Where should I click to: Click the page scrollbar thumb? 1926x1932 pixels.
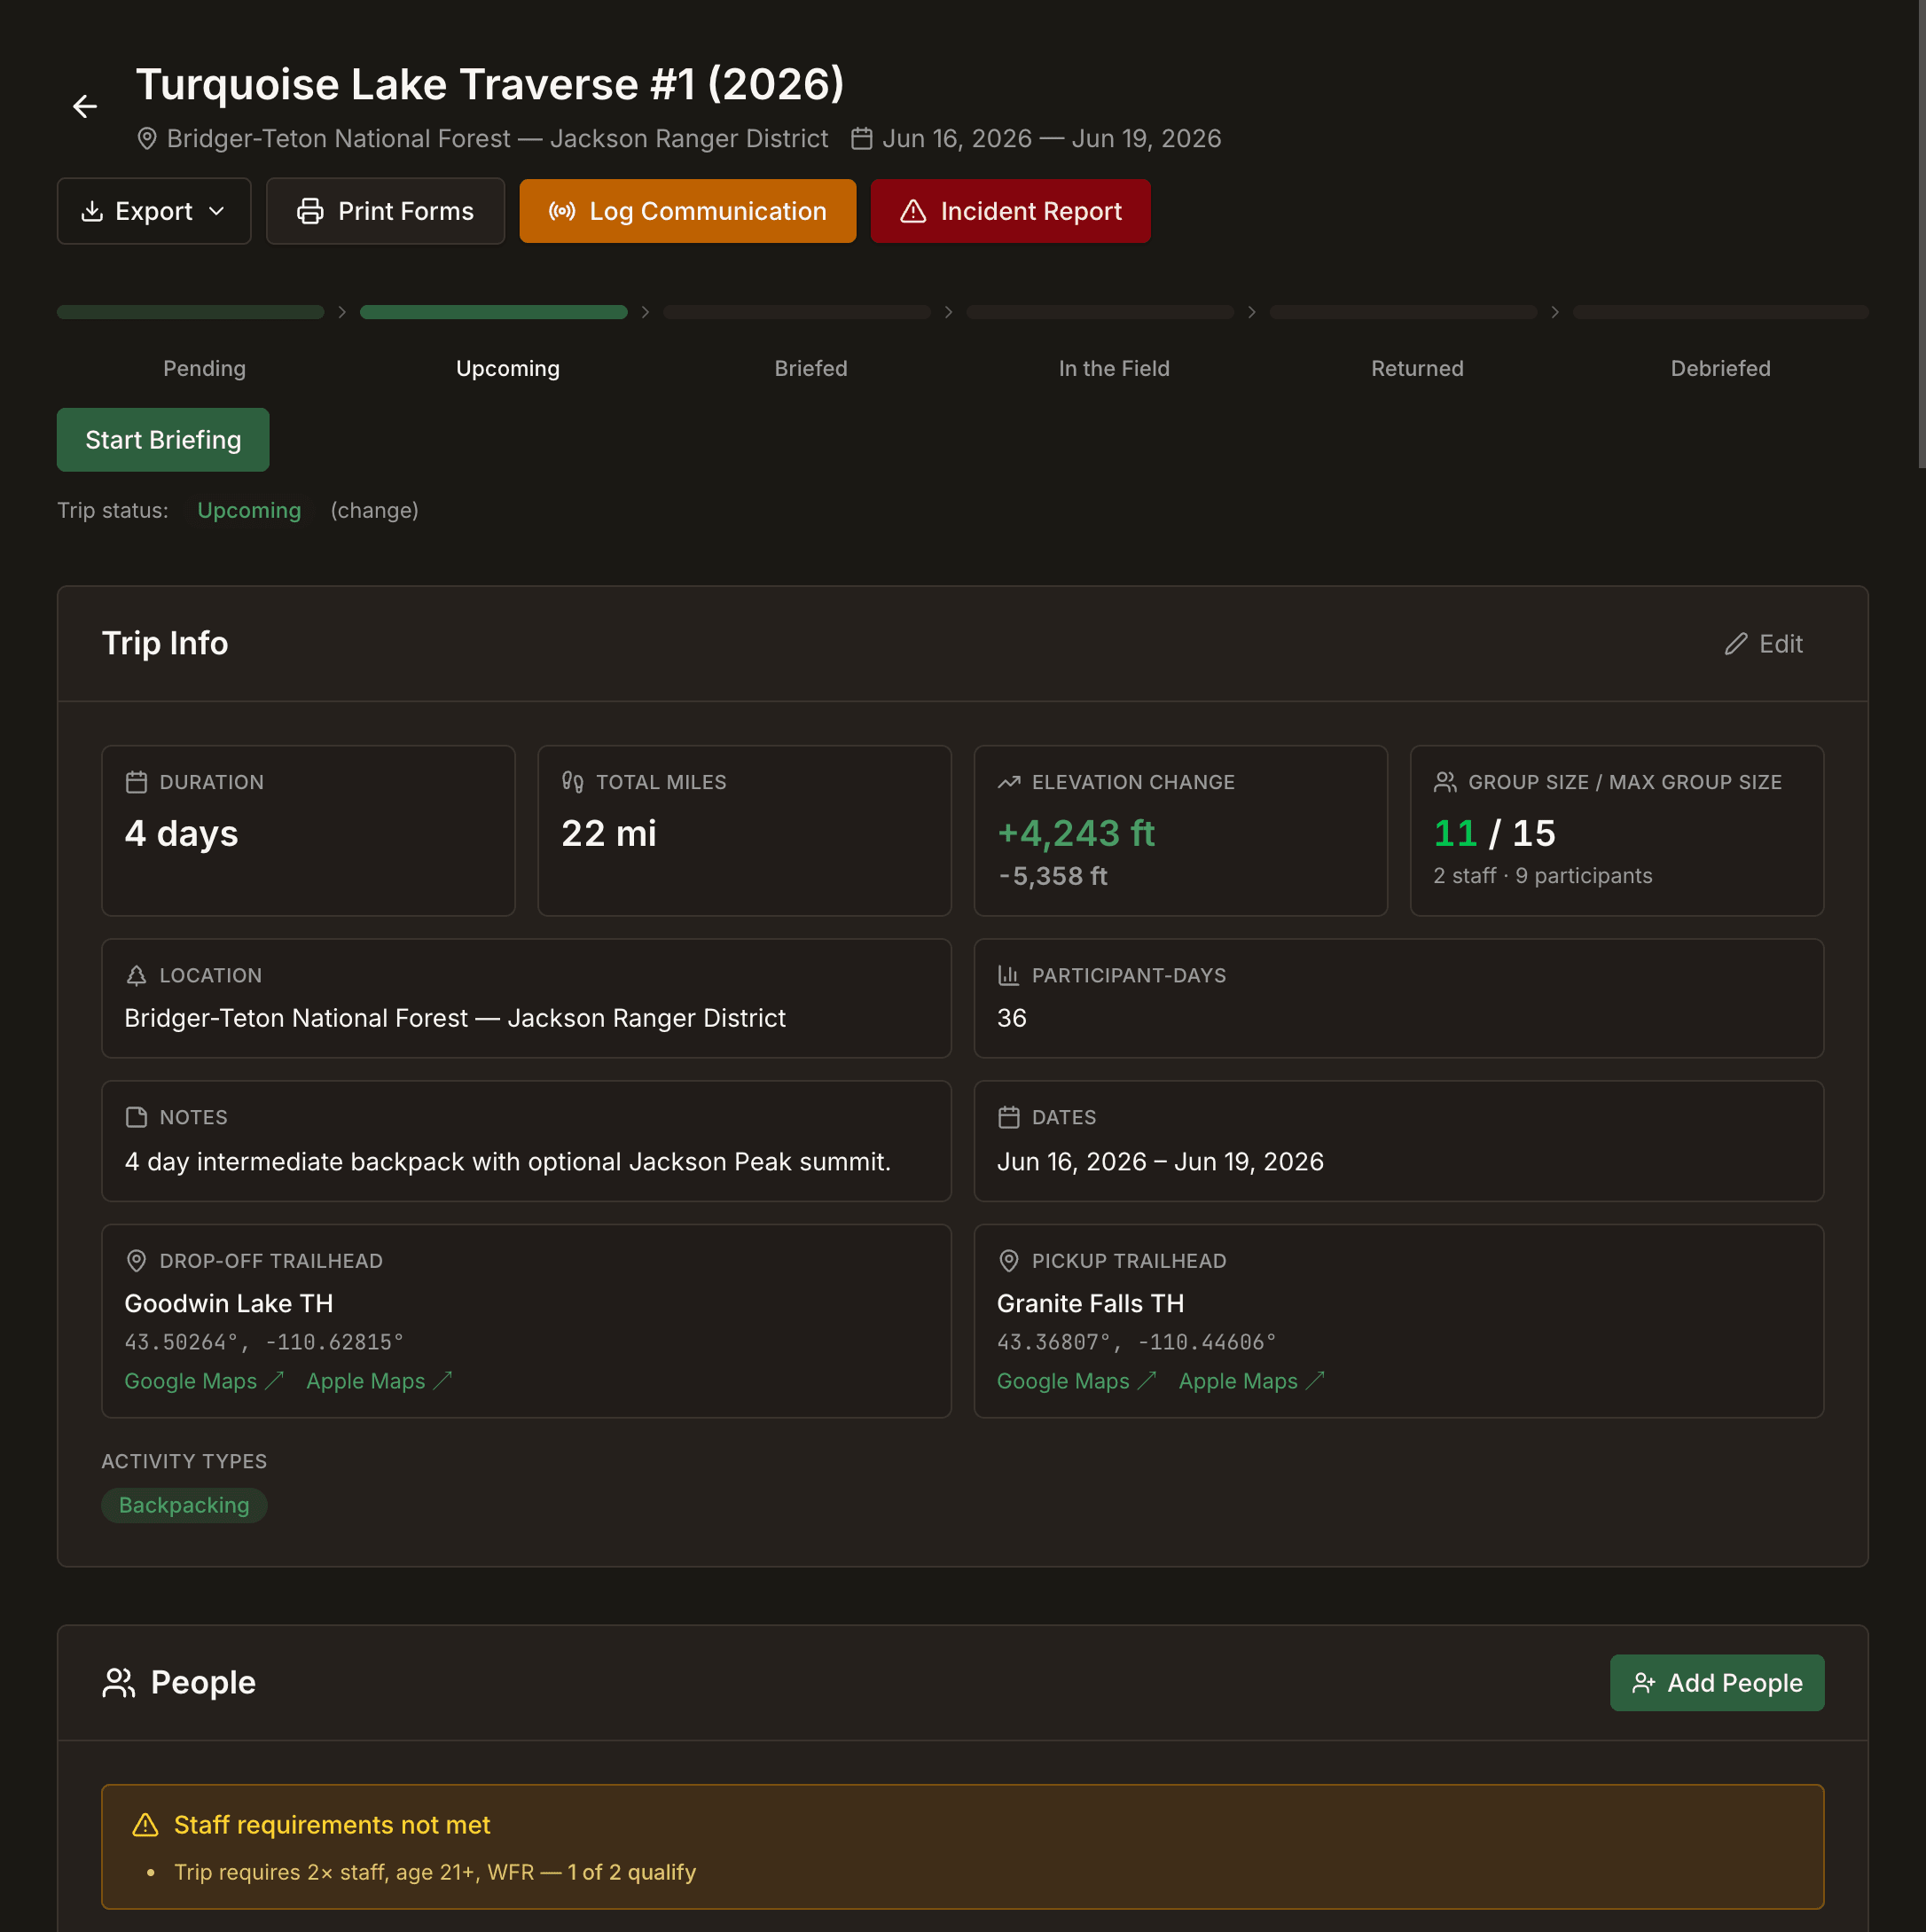click(x=1921, y=234)
